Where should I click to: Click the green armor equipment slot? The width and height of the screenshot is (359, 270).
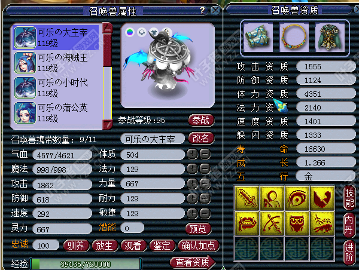tap(330, 38)
